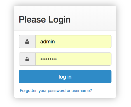Click the word Forgotten in the link
This screenshot has height=107, width=131.
[29, 91]
